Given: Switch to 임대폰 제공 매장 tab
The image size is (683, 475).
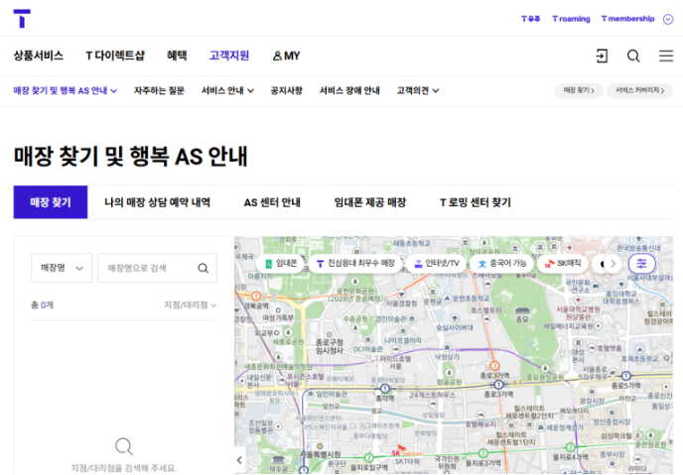Looking at the screenshot, I should (x=370, y=202).
